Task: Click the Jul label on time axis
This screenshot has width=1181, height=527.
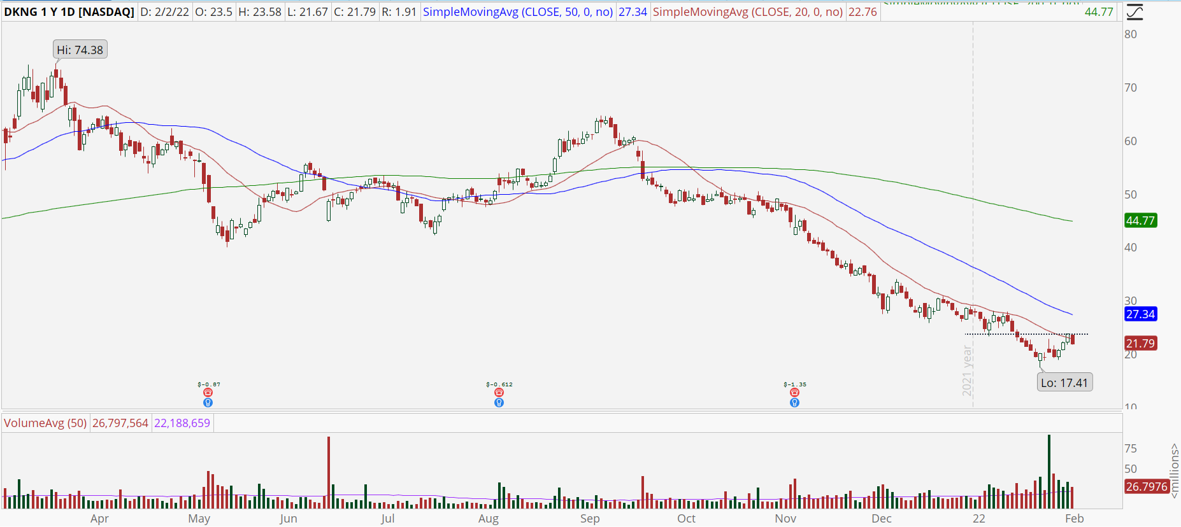Action: point(388,519)
